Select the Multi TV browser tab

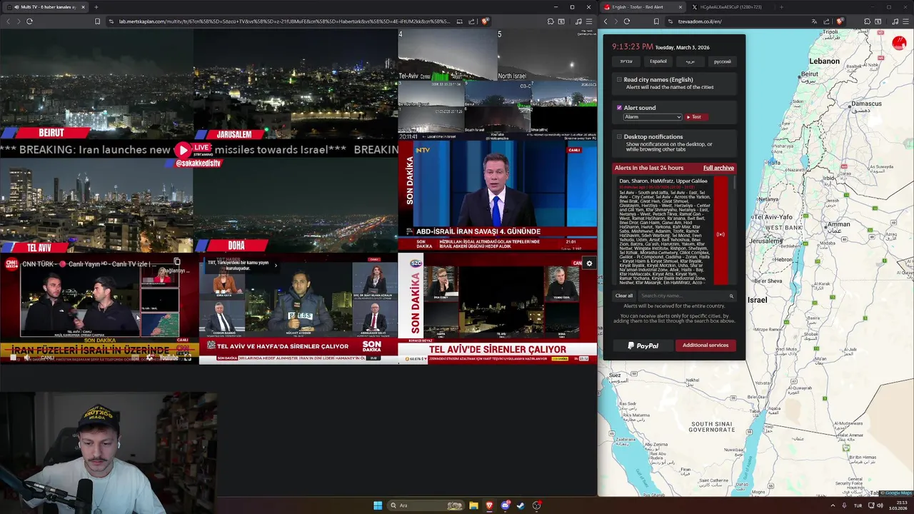tap(44, 7)
